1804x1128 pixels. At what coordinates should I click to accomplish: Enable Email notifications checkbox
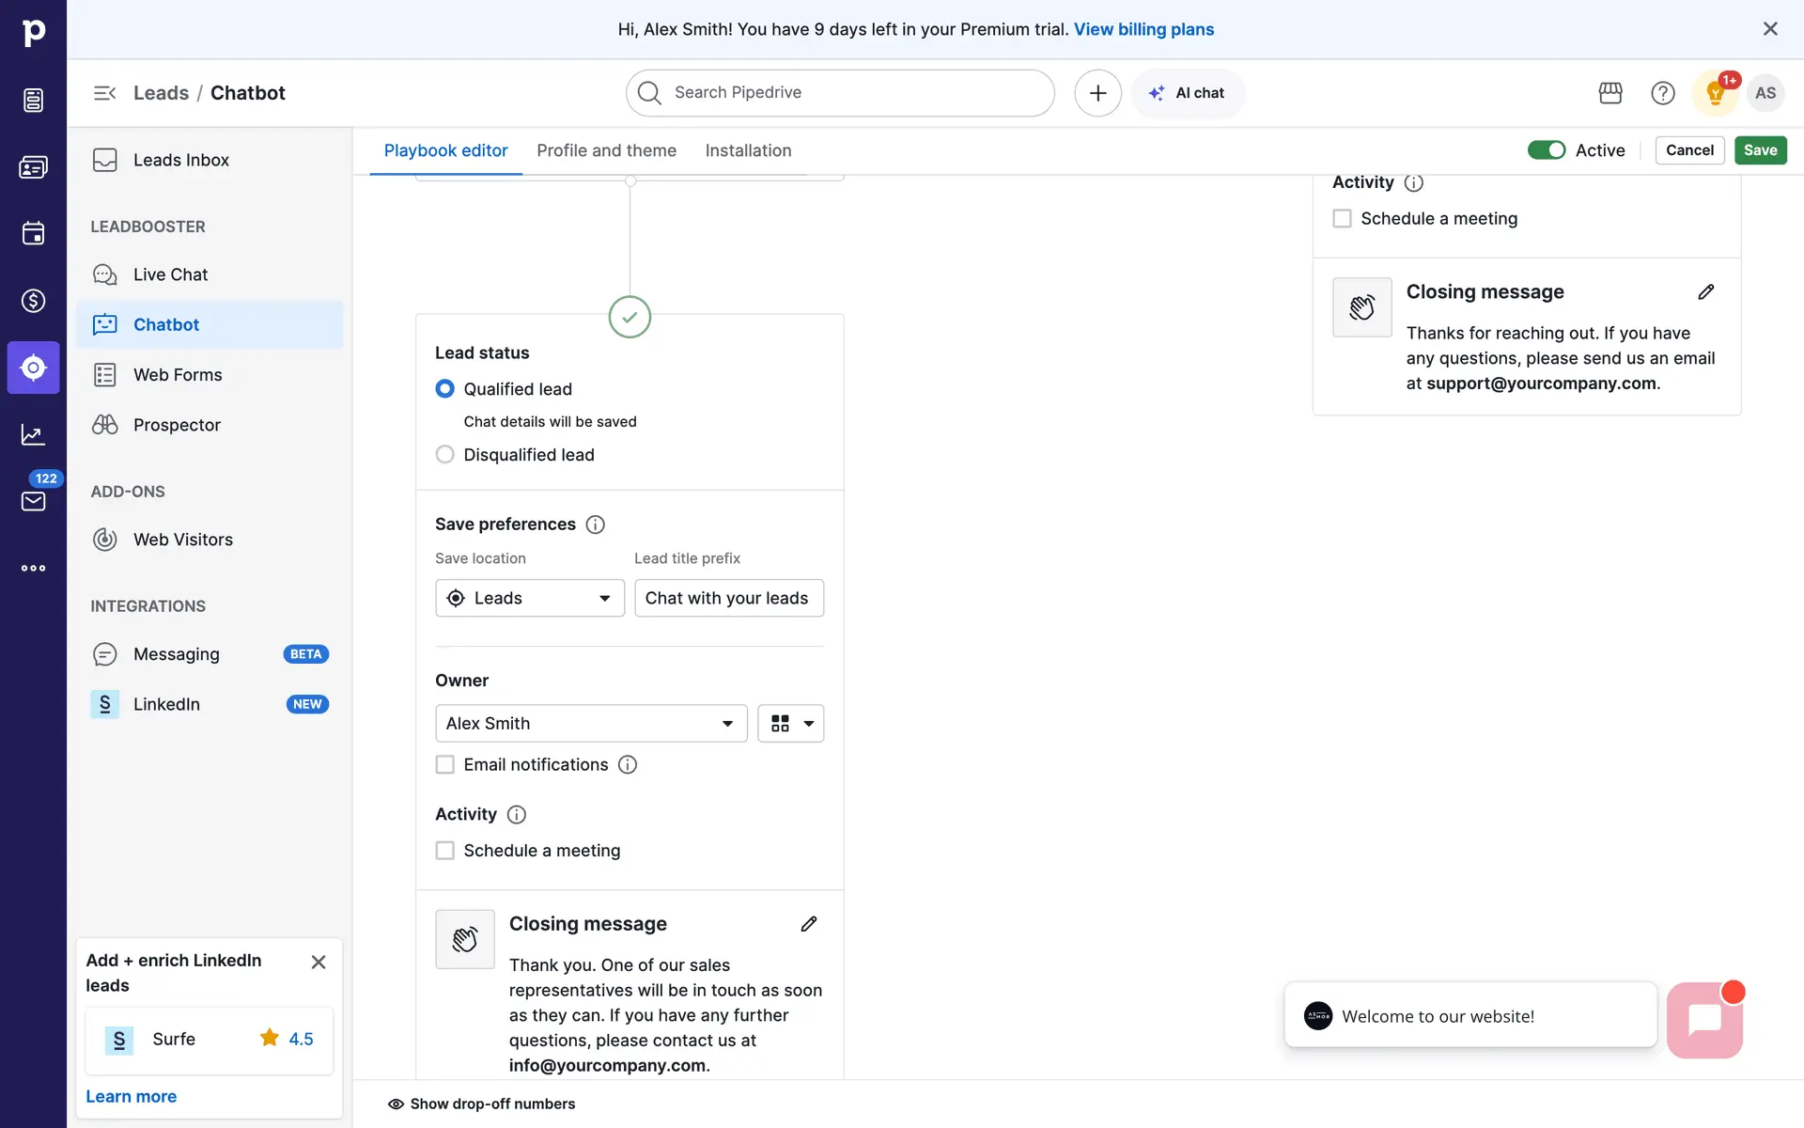[x=445, y=765]
